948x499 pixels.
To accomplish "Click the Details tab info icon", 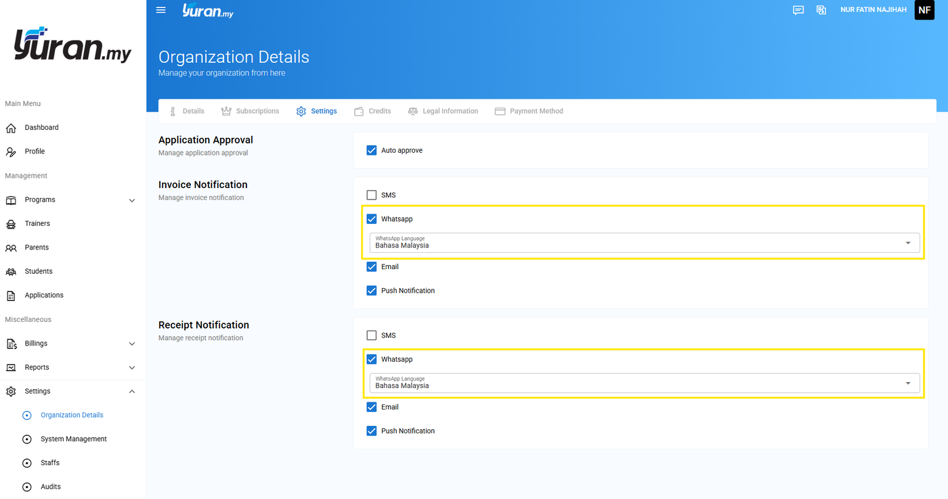I will click(x=173, y=111).
